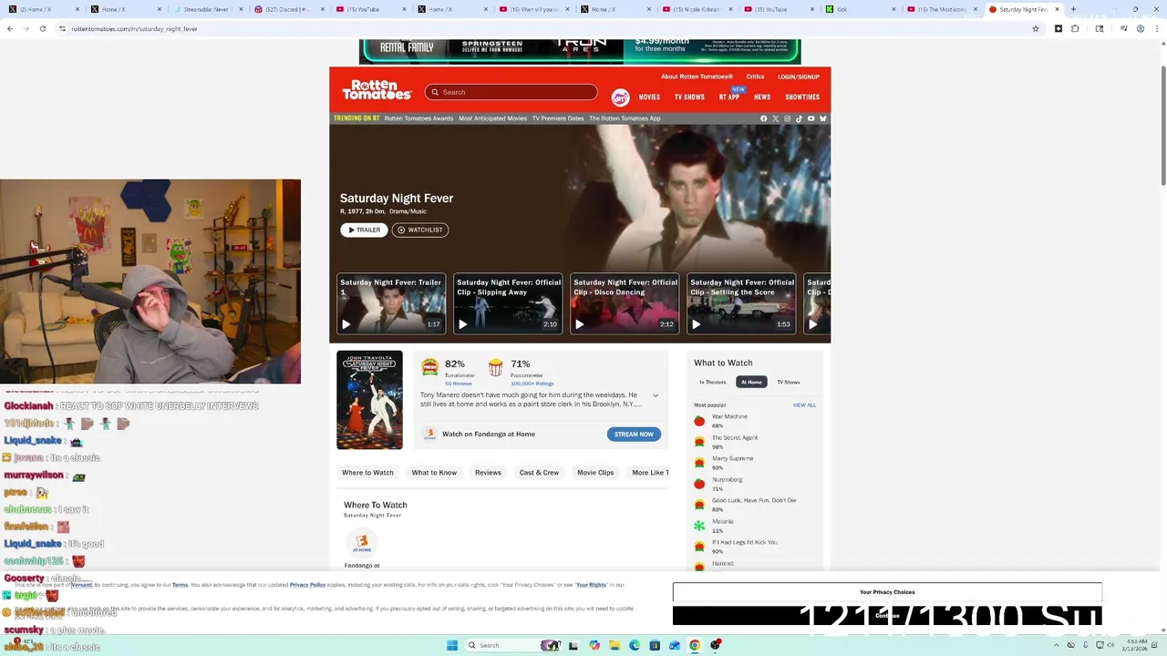Select the In Theaters toggle
The height and width of the screenshot is (656, 1167).
[x=713, y=382]
